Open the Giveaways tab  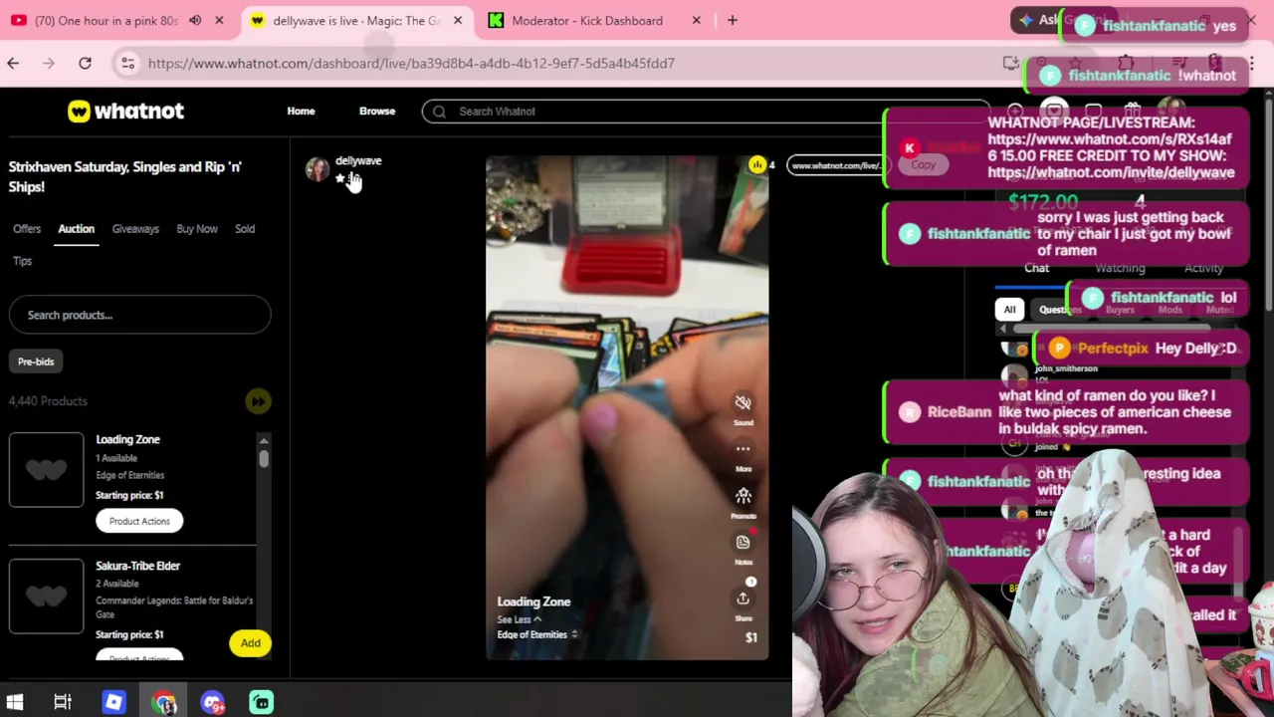pyautogui.click(x=135, y=229)
